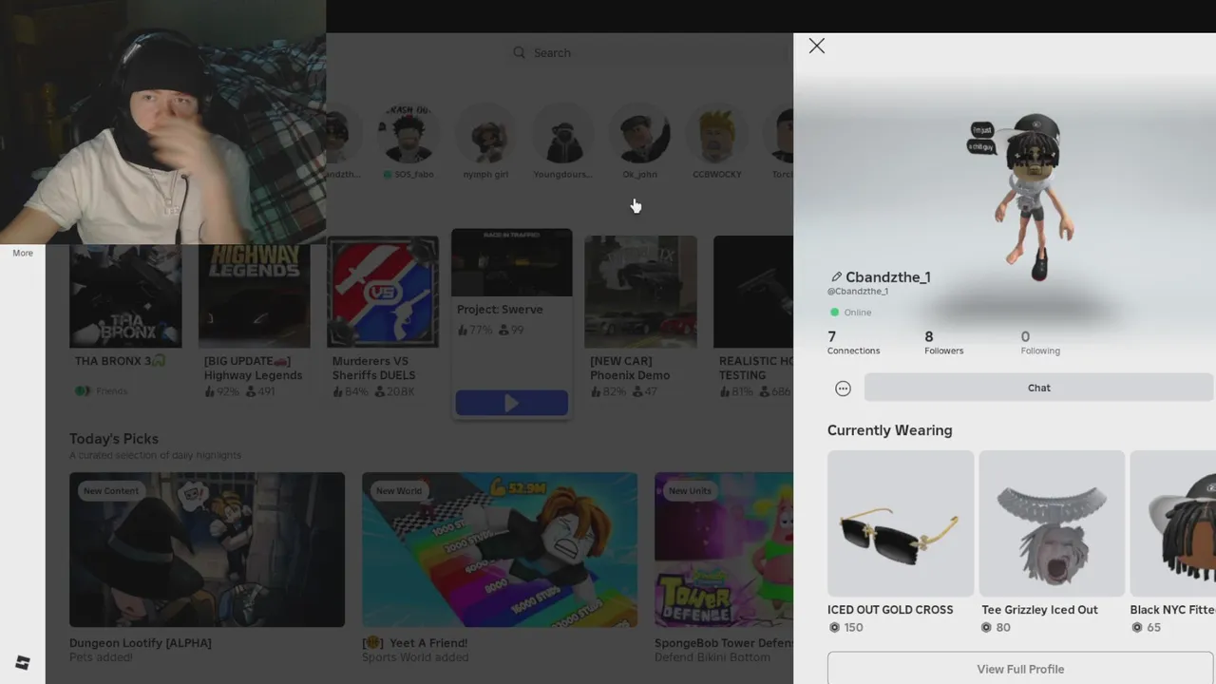Close the Cbandzthe_1 profile panel

[x=817, y=46]
